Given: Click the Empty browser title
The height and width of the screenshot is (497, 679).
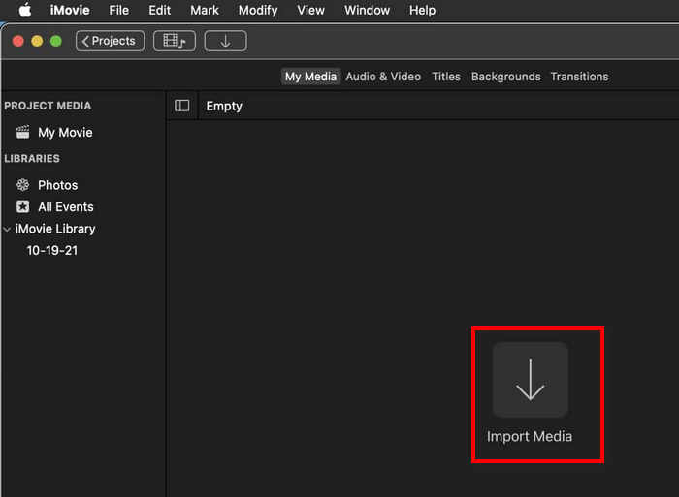Looking at the screenshot, I should [224, 106].
